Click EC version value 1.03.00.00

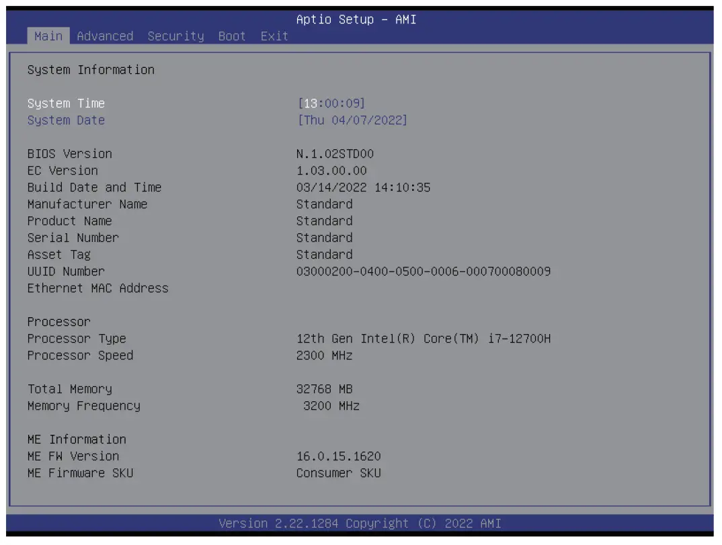[x=331, y=171]
